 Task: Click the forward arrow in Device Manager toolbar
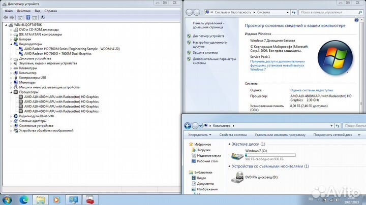(x=12, y=17)
